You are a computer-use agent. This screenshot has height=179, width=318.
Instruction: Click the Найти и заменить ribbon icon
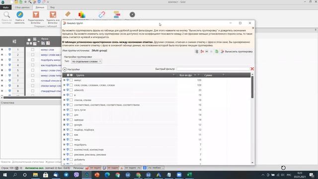pos(20,15)
